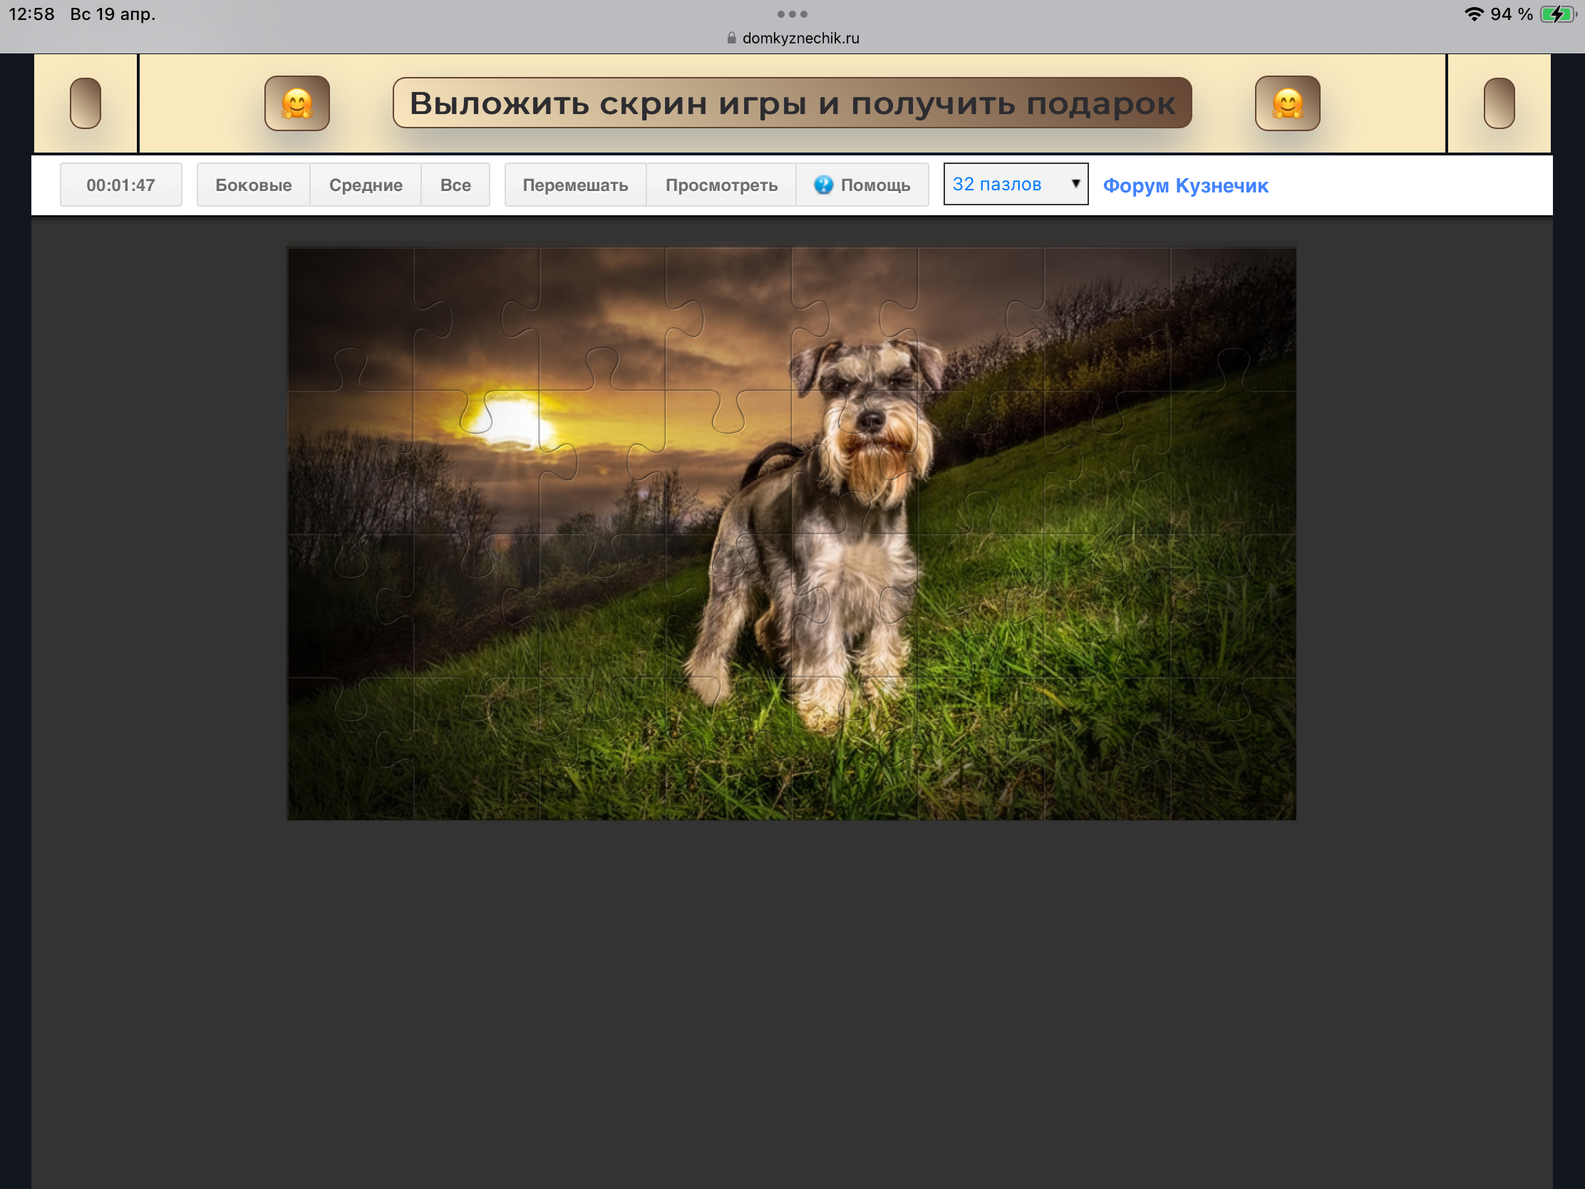The height and width of the screenshot is (1189, 1585).
Task: Tap the right rounded pill button
Action: [1498, 103]
